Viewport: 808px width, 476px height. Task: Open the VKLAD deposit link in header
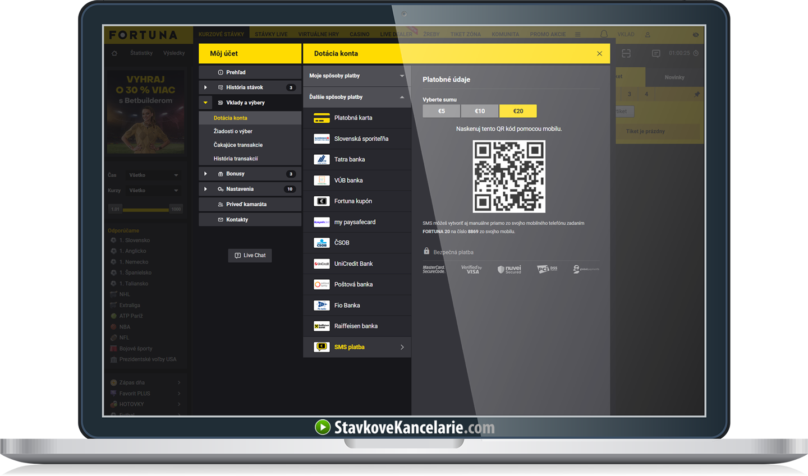click(x=626, y=35)
